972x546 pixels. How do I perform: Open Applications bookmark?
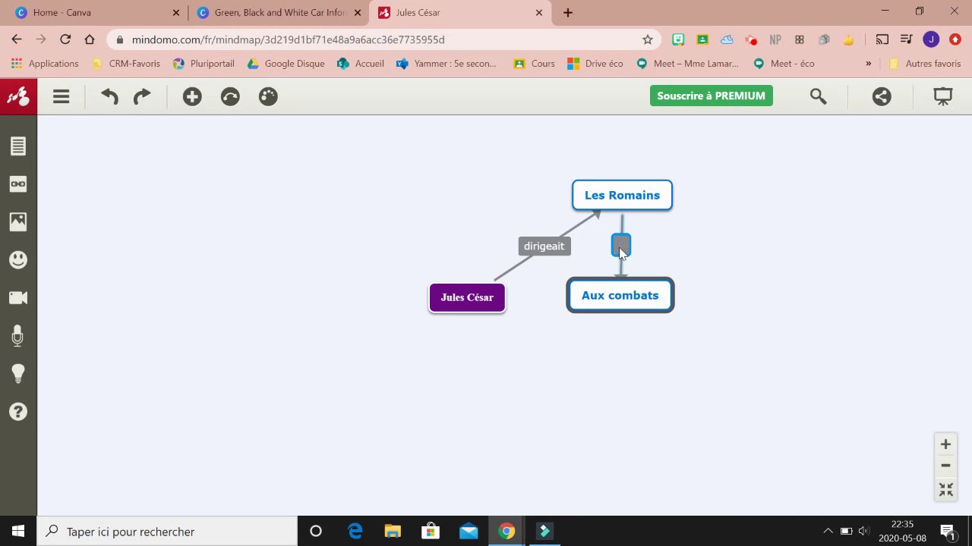pyautogui.click(x=45, y=64)
